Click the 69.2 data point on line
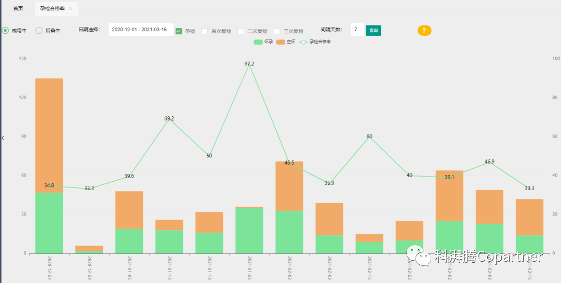 (169, 119)
